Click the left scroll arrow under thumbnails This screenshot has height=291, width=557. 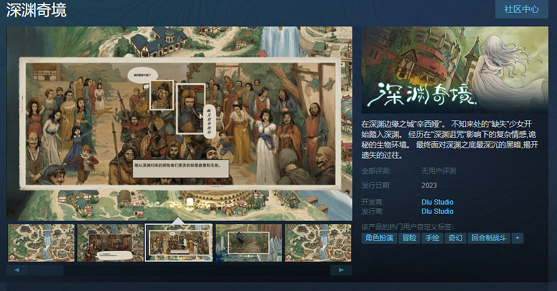[x=17, y=270]
